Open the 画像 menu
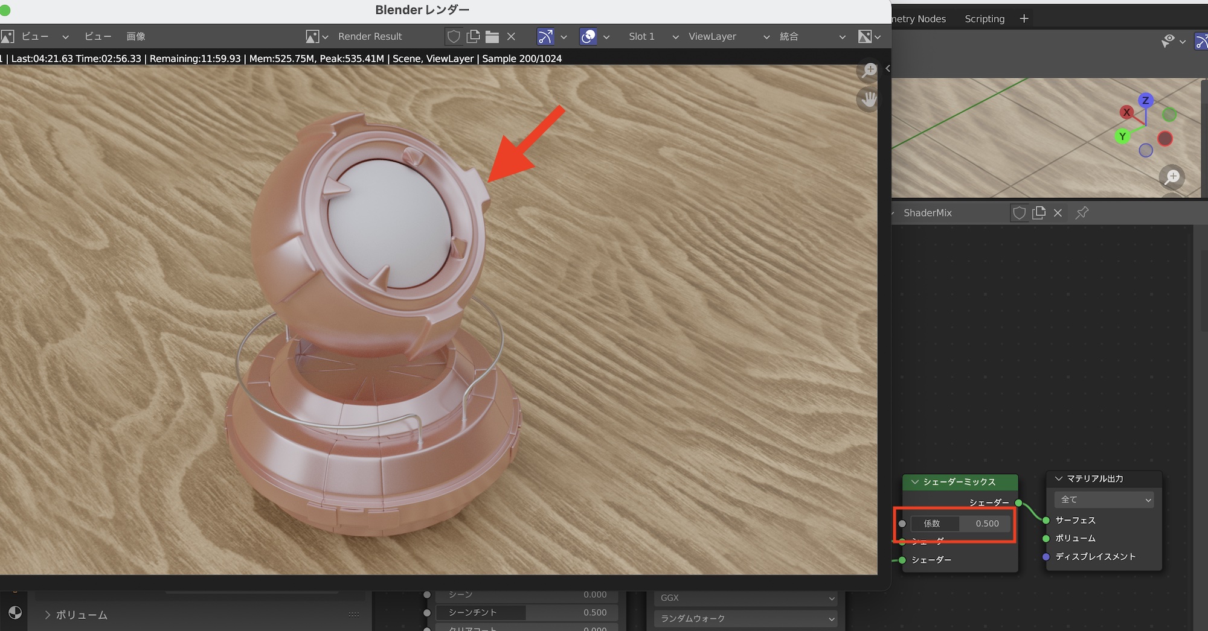1208x631 pixels. (135, 37)
